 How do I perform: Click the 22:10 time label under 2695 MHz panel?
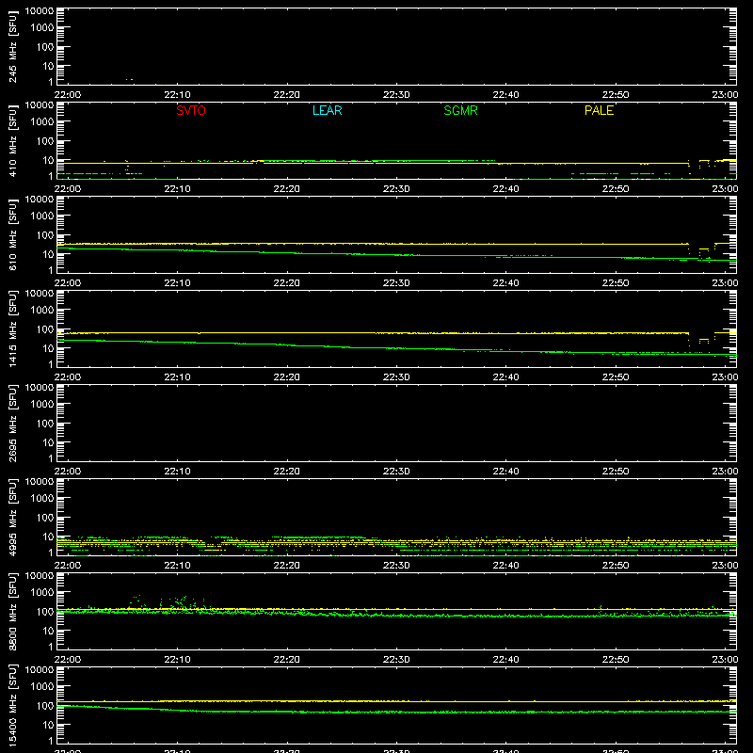coord(177,472)
